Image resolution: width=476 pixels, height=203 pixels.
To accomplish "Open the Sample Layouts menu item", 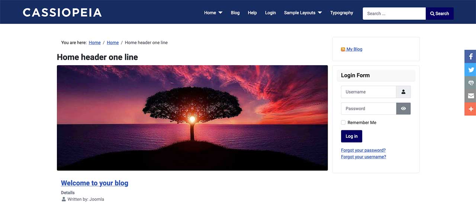I will click(300, 13).
